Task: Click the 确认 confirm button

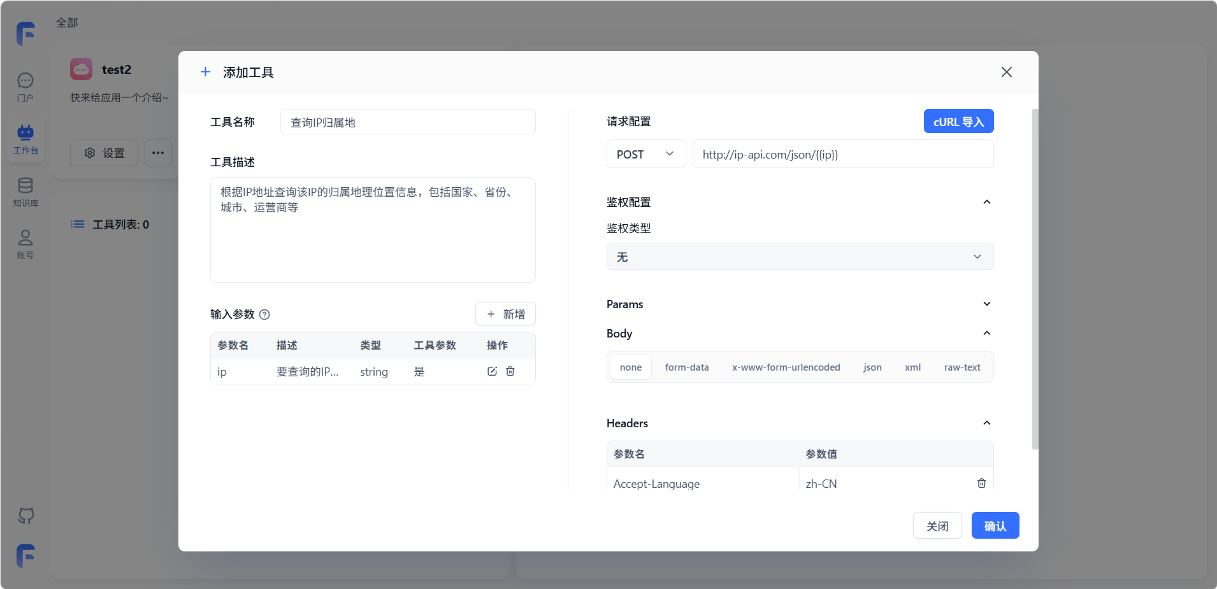Action: pos(995,526)
